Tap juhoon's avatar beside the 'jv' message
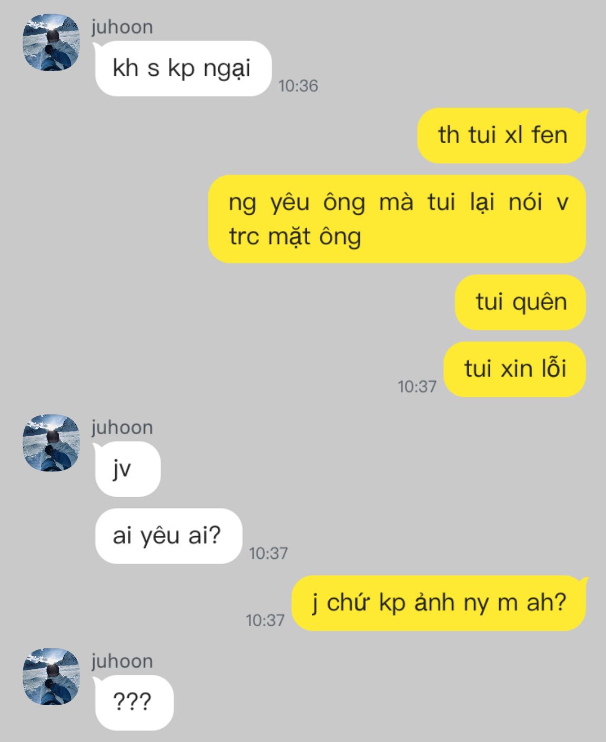 tap(51, 443)
